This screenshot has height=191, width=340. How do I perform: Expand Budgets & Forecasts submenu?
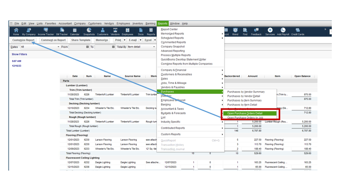(190, 113)
